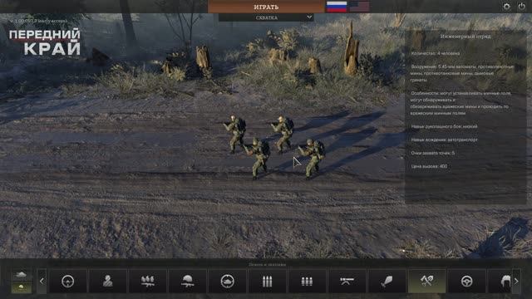Select the American flag faction
The height and width of the screenshot is (299, 532).
[359, 7]
